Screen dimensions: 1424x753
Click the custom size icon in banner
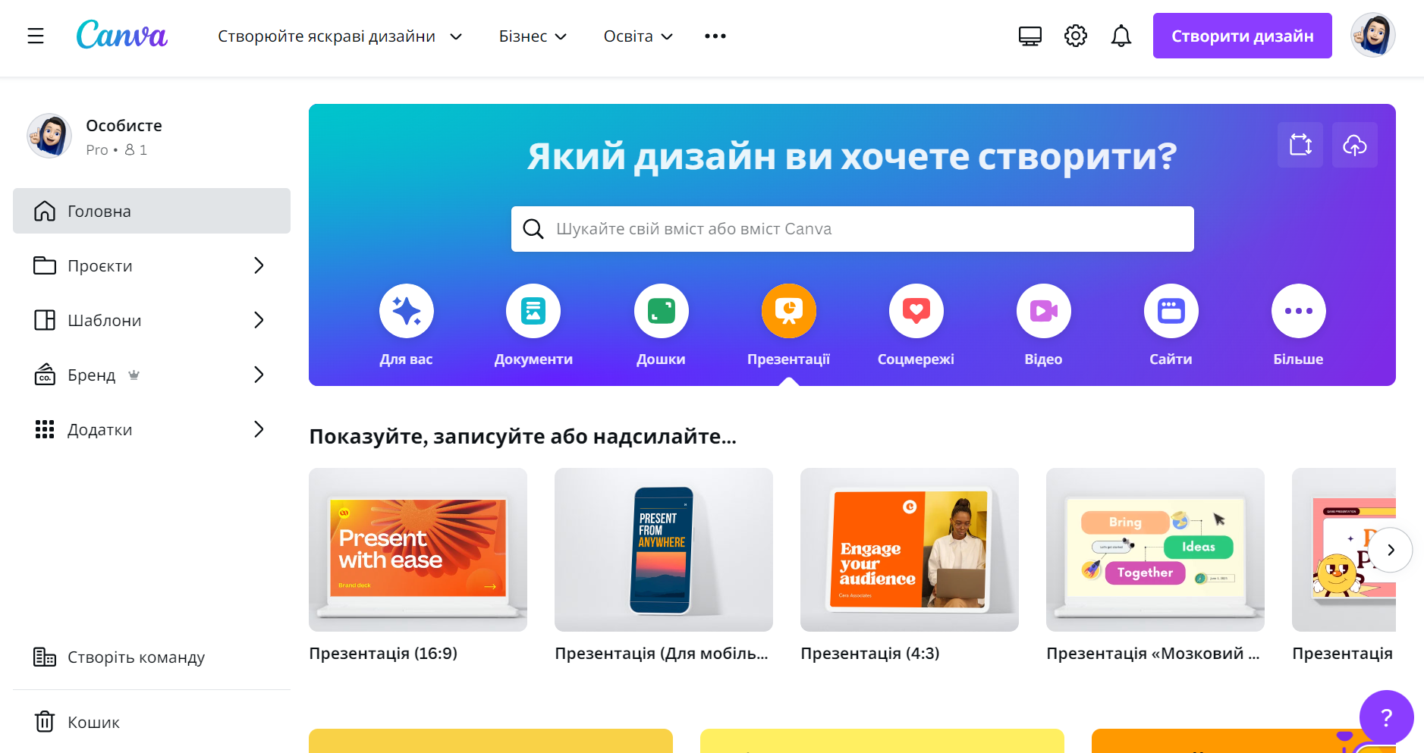(x=1300, y=145)
